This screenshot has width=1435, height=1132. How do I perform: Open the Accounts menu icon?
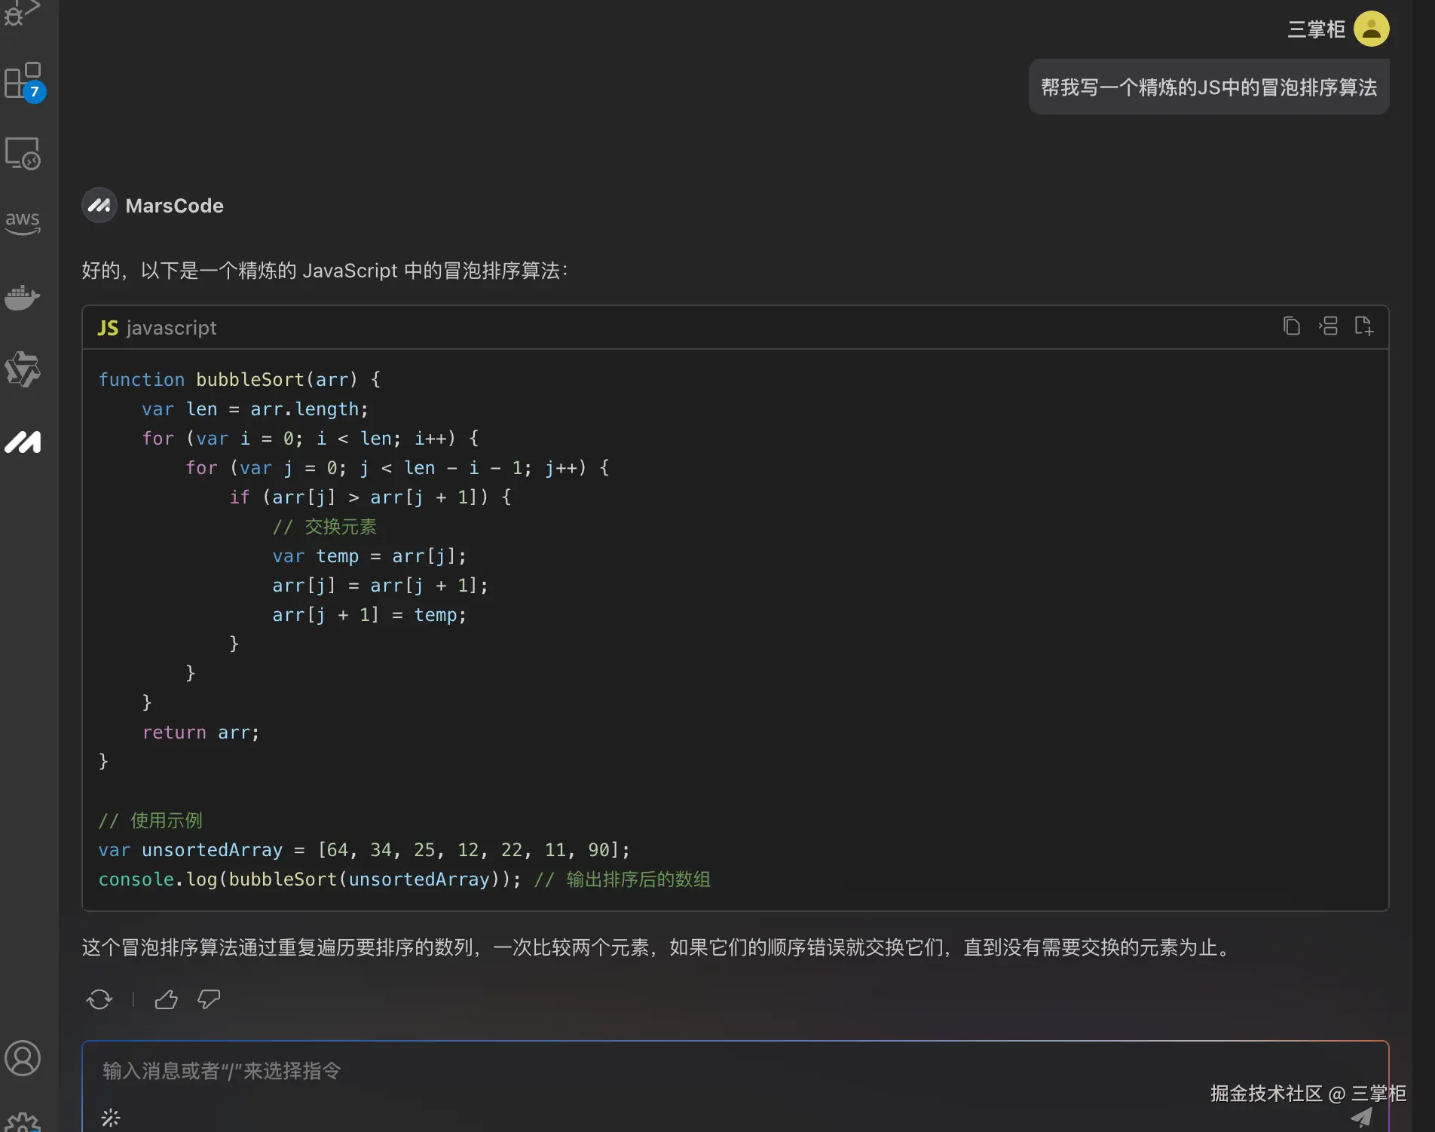point(23,1058)
